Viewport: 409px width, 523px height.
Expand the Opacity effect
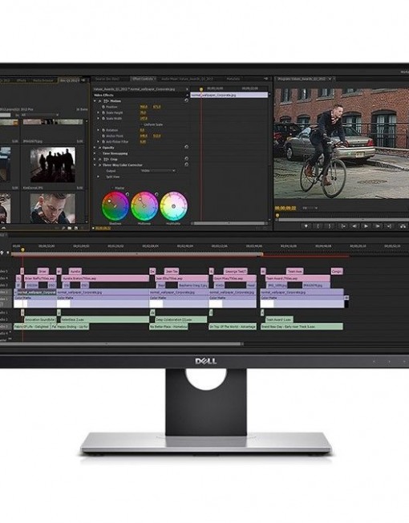click(x=95, y=148)
